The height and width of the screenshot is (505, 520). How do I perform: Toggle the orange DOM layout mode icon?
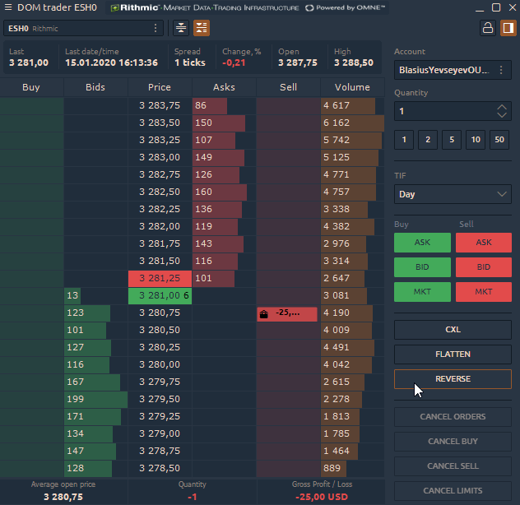tap(202, 28)
